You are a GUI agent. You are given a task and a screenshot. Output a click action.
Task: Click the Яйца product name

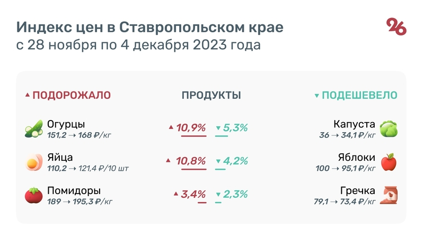(x=60, y=158)
